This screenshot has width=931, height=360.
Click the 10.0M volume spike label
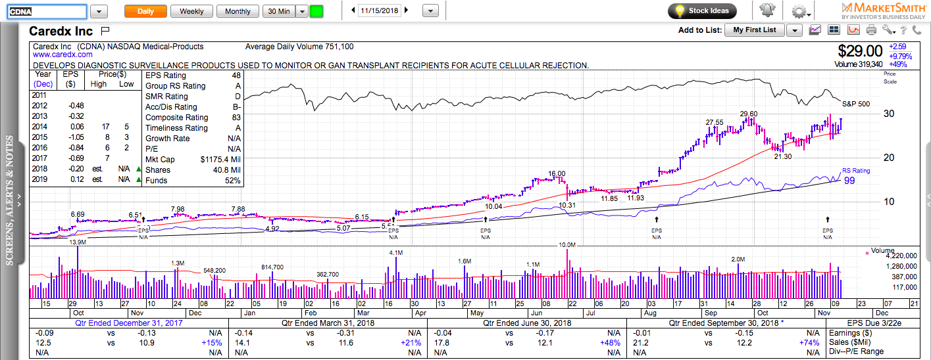click(567, 244)
